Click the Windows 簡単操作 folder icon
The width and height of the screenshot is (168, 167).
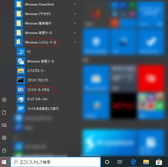[19, 23]
